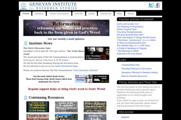The width and height of the screenshot is (181, 120).
Task: Open Does God Repent article link
Action: [136, 37]
